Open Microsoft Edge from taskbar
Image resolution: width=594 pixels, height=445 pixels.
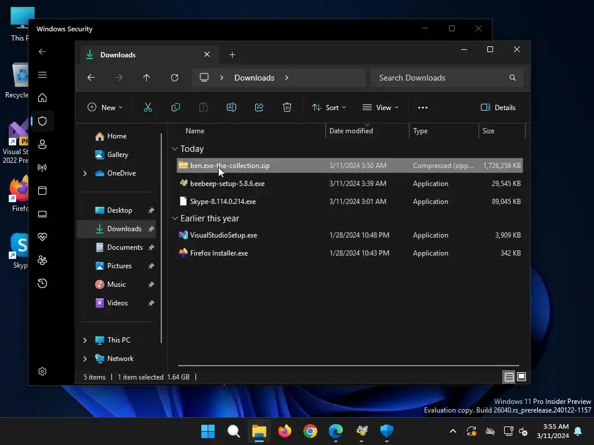(336, 431)
